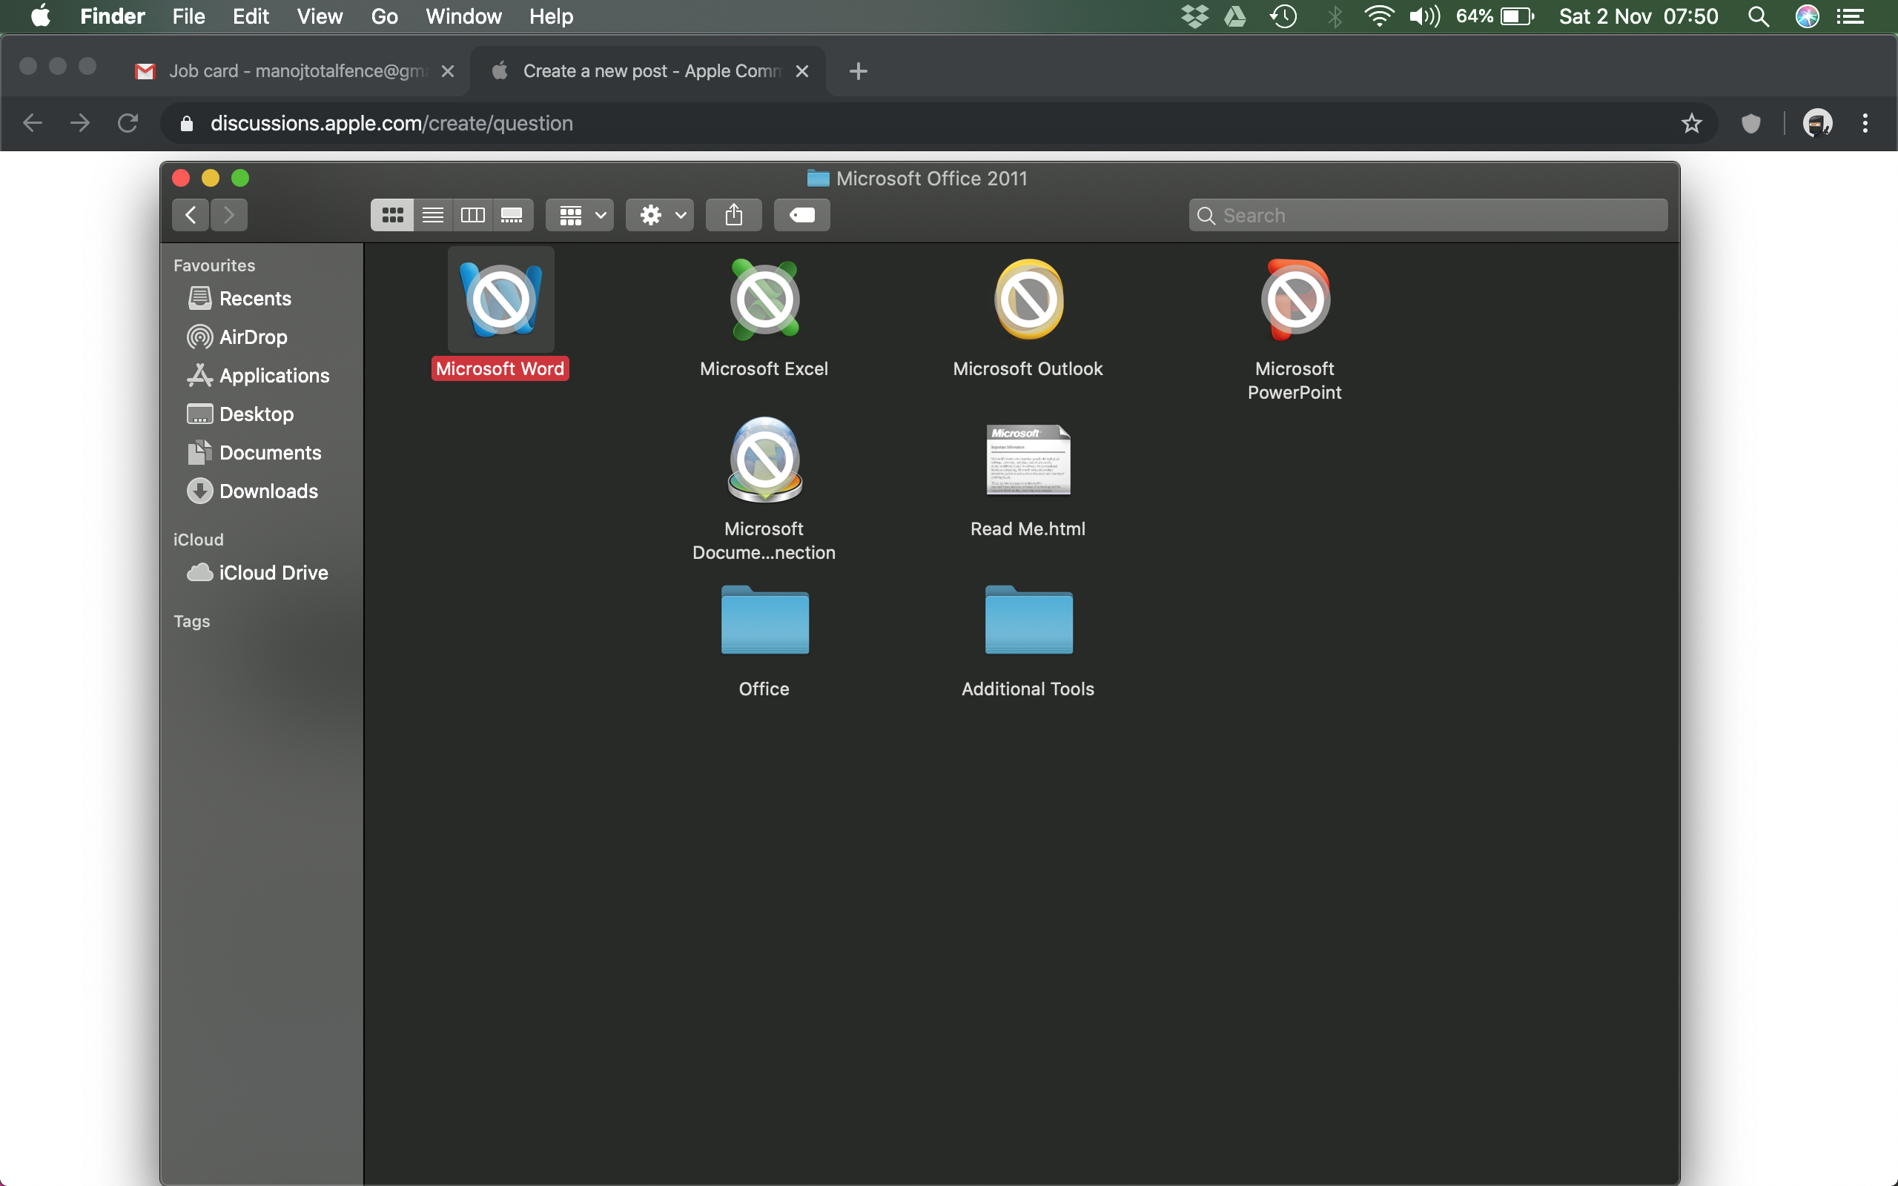Go to Downloads in the sidebar

pos(268,491)
